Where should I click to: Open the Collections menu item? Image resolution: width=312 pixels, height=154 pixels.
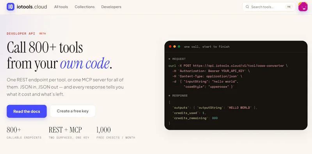[x=85, y=7]
